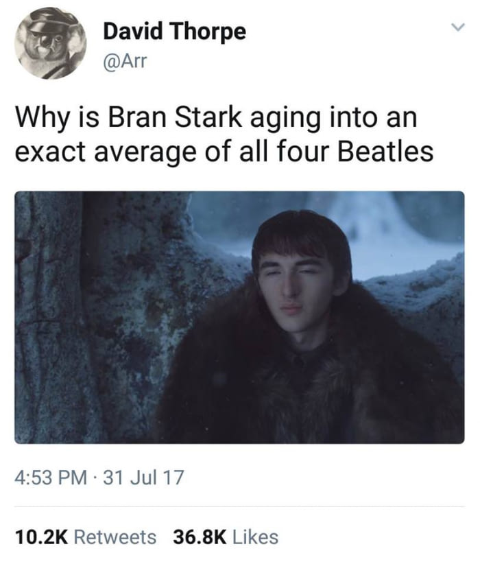Visit the @Arr handle
This screenshot has width=480, height=564.
point(125,61)
